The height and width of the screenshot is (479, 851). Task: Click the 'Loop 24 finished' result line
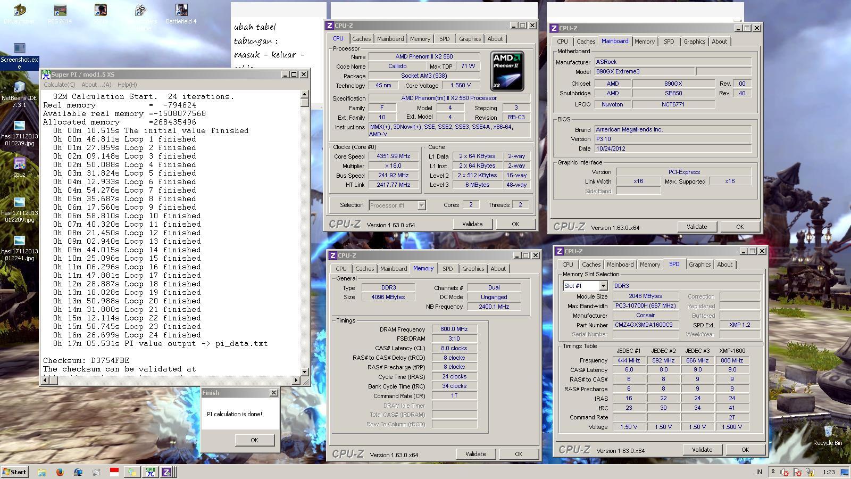pos(127,335)
